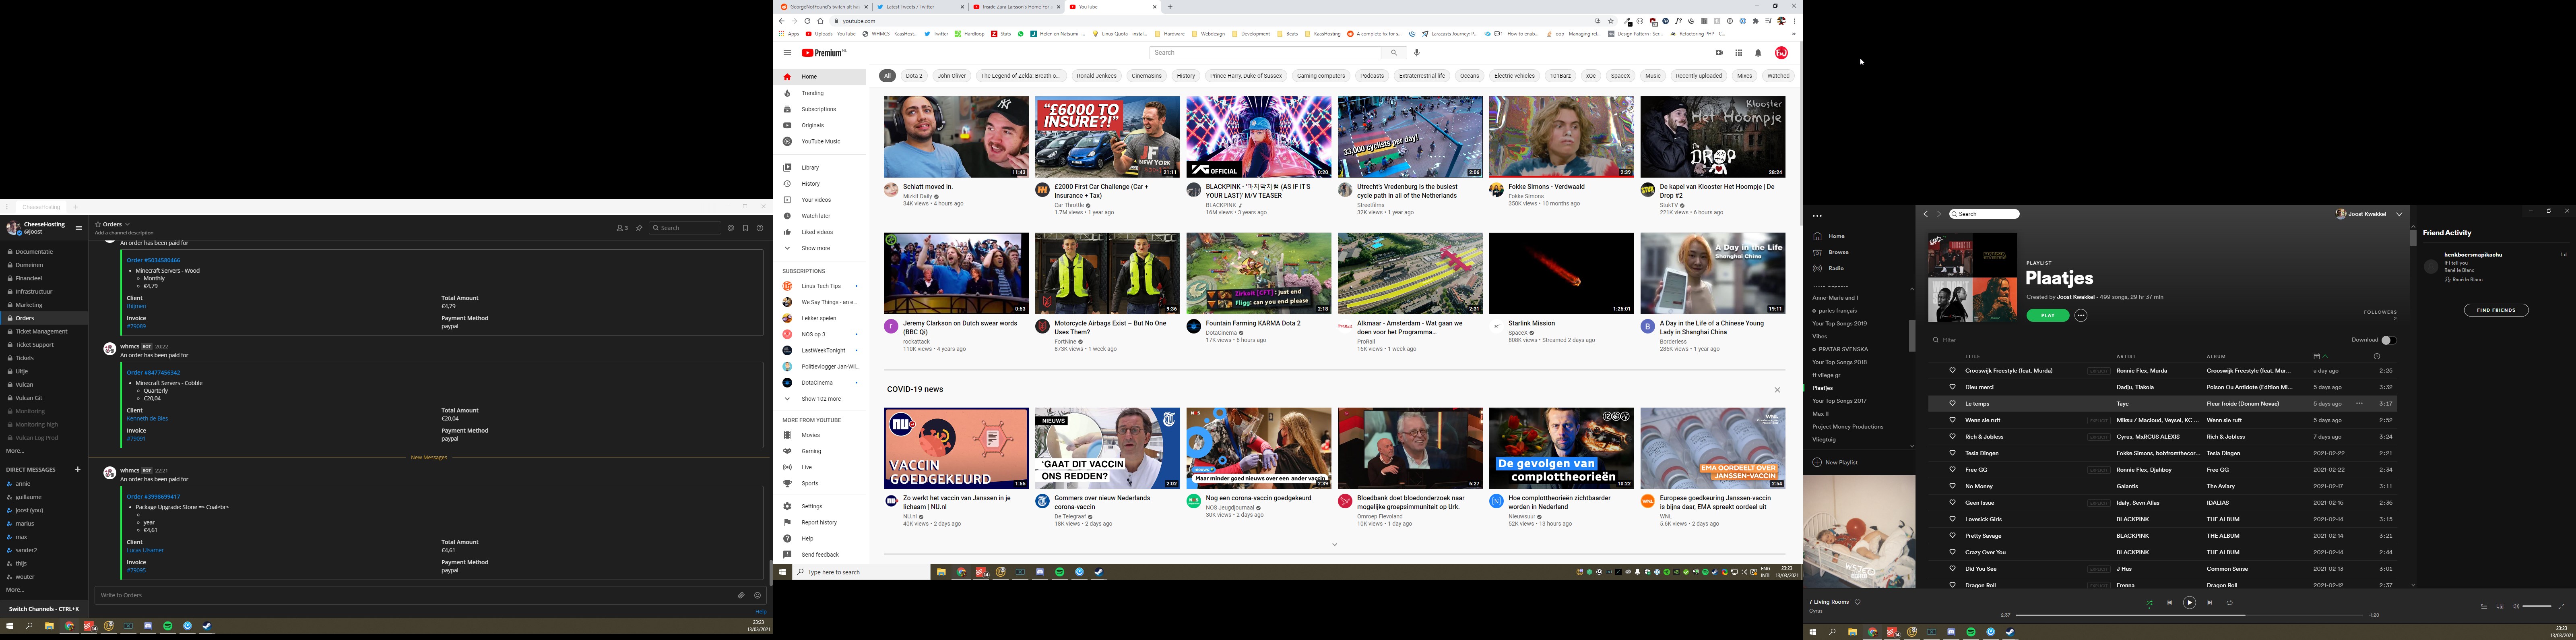Screen dimensions: 2576x640
Task: Like the song Dieu merci with heart
Action: [1952, 387]
